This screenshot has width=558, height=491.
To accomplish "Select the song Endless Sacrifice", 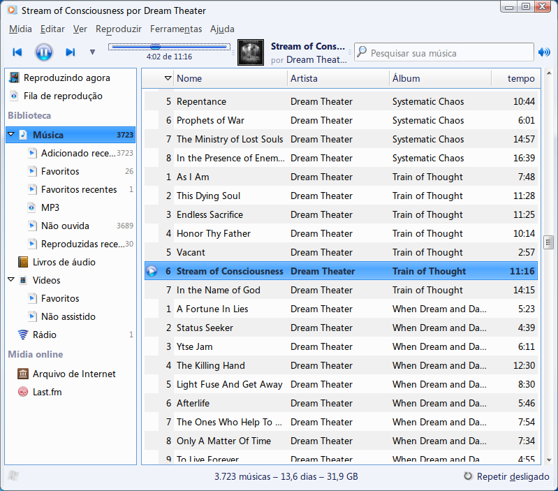I will 341,214.
